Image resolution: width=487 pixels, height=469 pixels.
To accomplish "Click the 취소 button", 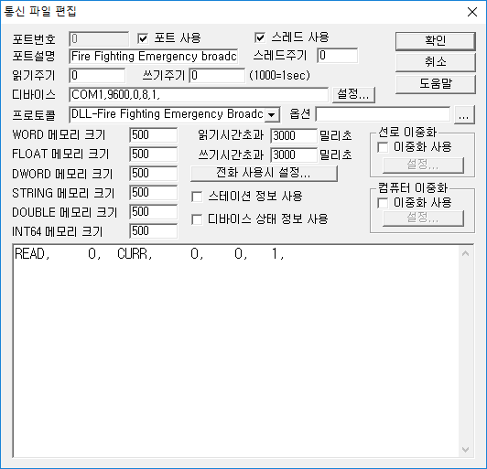I will (436, 62).
